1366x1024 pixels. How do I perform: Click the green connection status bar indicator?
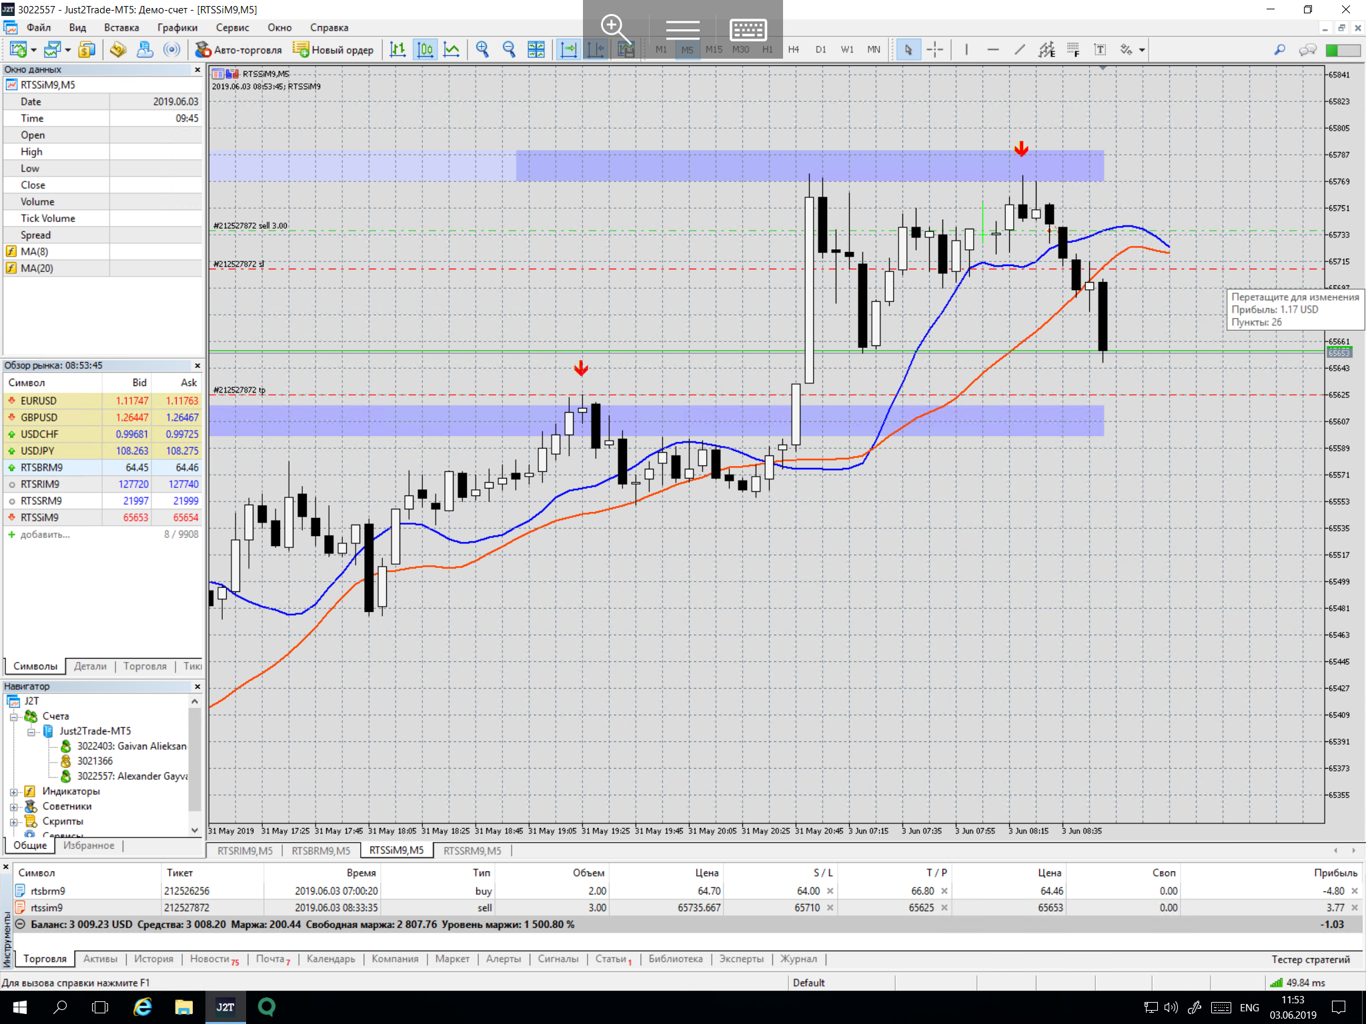(1343, 49)
